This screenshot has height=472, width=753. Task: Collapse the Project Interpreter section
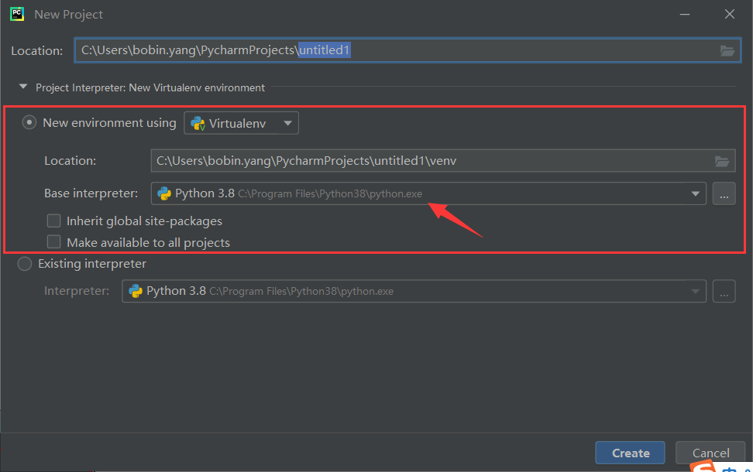tap(22, 87)
